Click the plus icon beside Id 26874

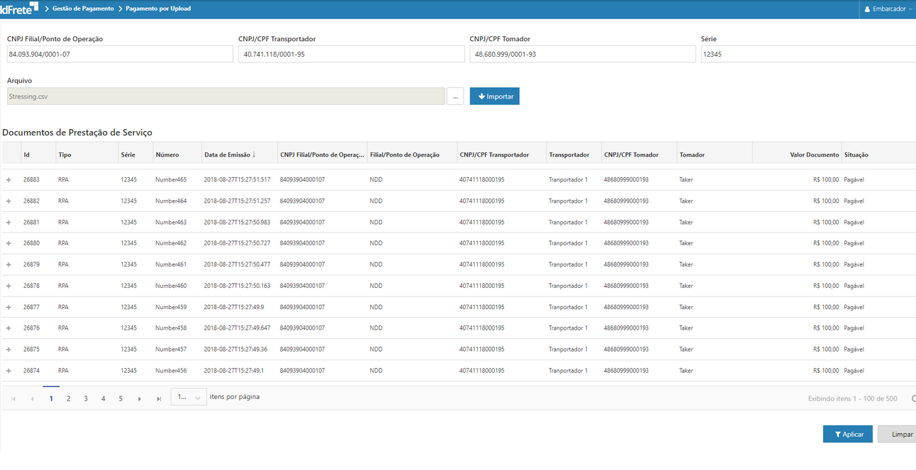pyautogui.click(x=9, y=371)
